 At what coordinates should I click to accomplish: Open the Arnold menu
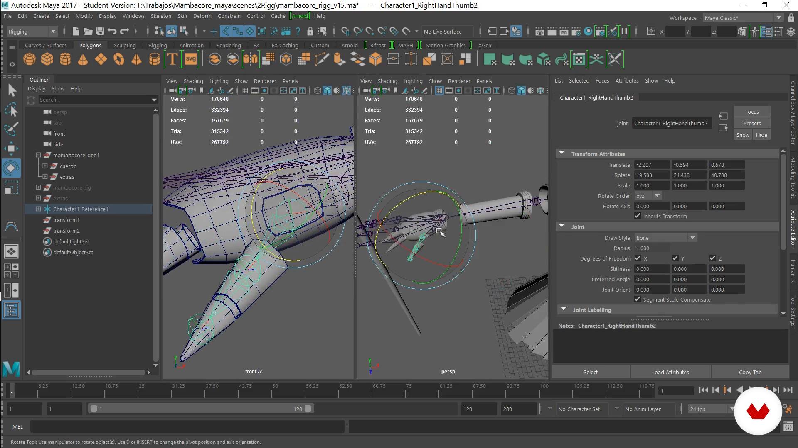click(x=300, y=16)
